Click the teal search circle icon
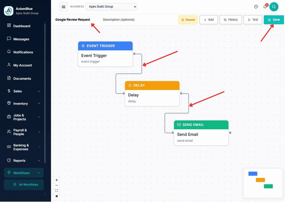This screenshot has width=285, height=202. point(274,7)
